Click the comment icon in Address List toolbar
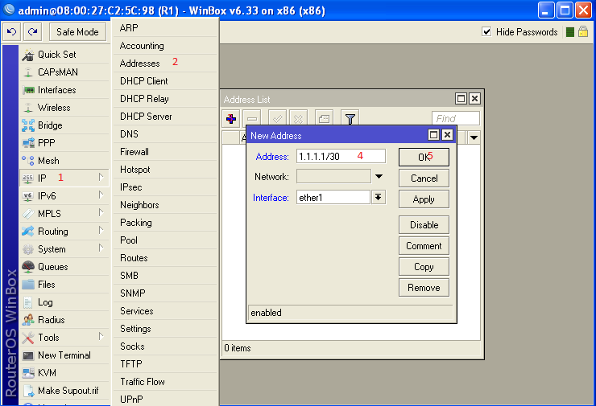Viewport: 596px width, 406px height. (x=325, y=119)
